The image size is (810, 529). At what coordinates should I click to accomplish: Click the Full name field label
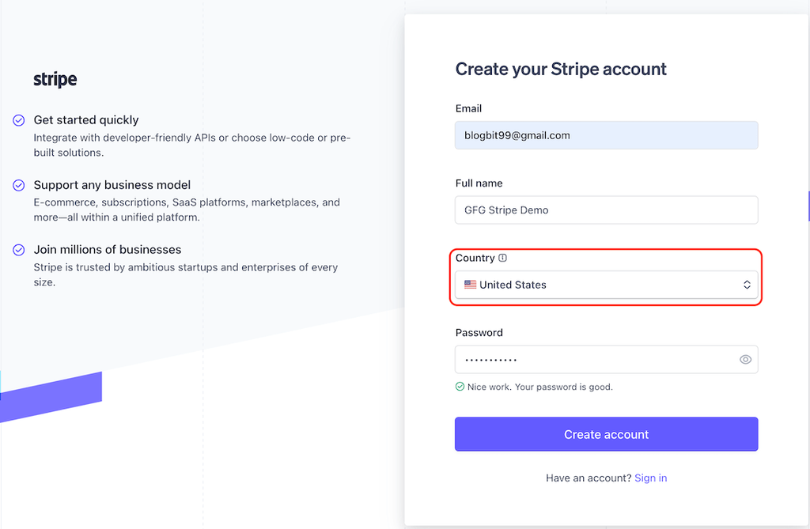coord(479,183)
